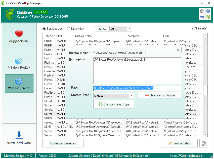214x159 pixels.
Task: Click the 209 item(s) count label
Action: pyautogui.click(x=199, y=28)
